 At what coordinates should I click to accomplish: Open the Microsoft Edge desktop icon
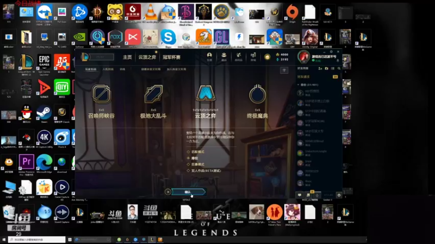pos(44,163)
